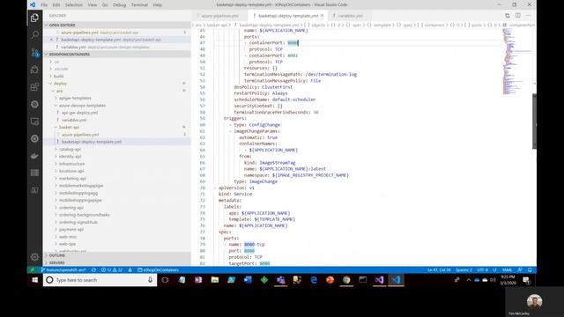Click line 54 dnsPolicy: ClusterFirst

[x=263, y=87]
